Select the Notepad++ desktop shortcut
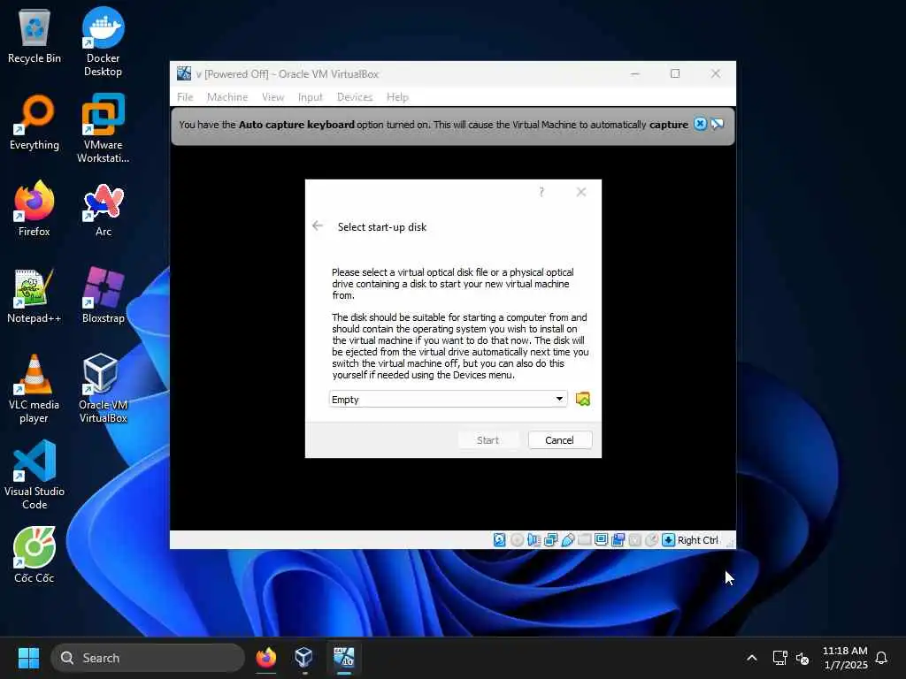This screenshot has width=906, height=679. pyautogui.click(x=35, y=295)
